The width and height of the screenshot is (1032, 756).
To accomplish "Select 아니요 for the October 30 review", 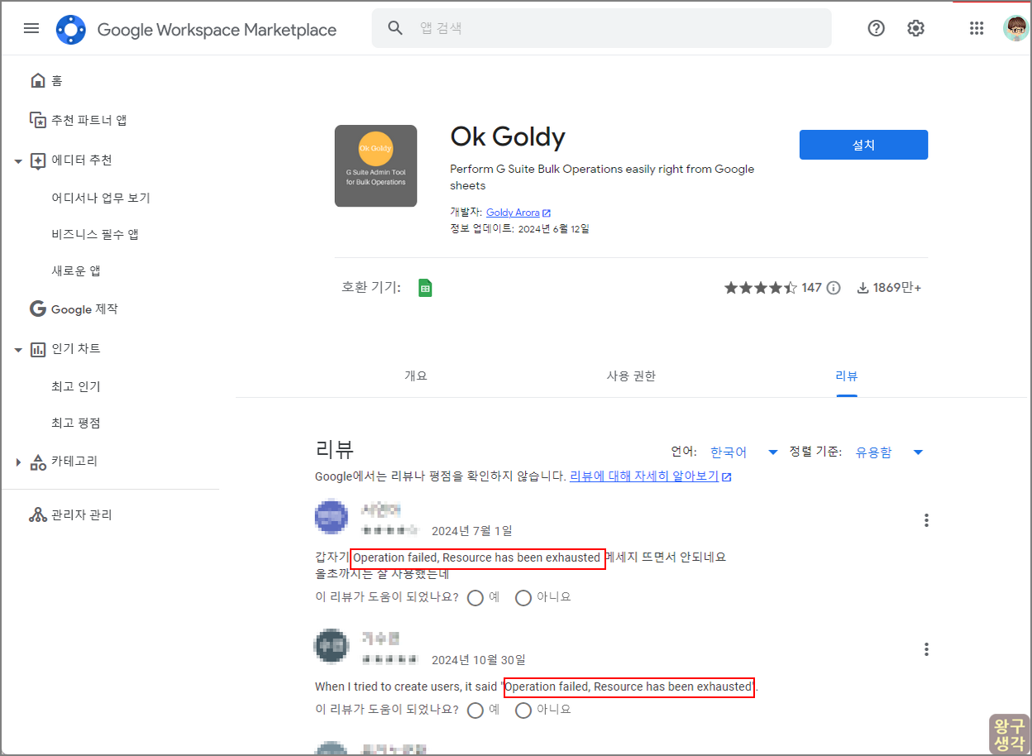I will point(523,710).
